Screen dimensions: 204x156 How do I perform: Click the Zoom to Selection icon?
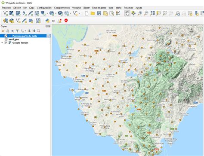(158, 13)
